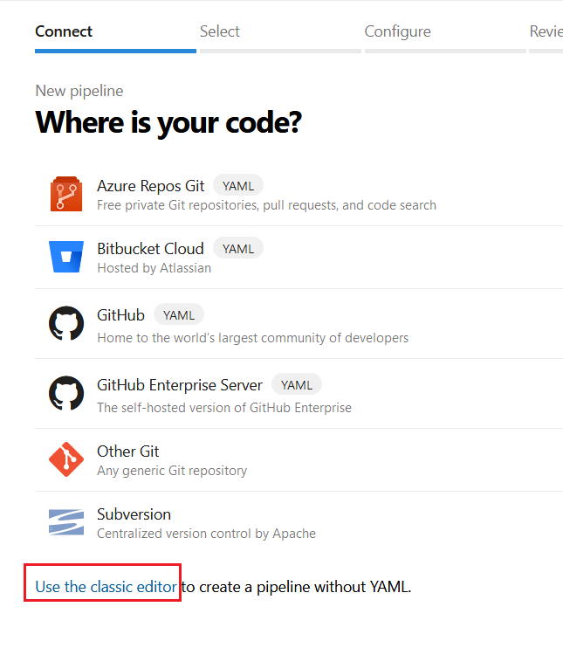The image size is (563, 648).
Task: Click the 'Where is your code?' heading
Action: (x=168, y=123)
